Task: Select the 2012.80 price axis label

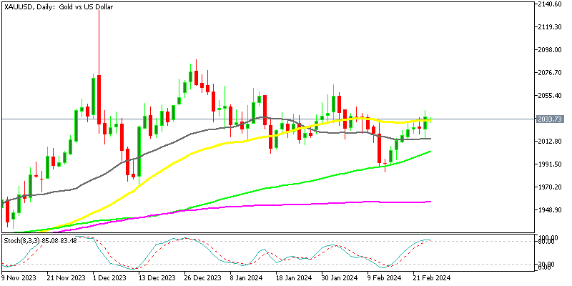Action: [x=551, y=142]
